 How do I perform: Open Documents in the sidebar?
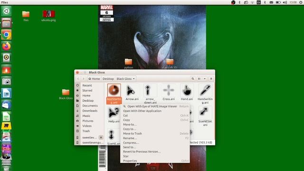pyautogui.click(x=90, y=105)
